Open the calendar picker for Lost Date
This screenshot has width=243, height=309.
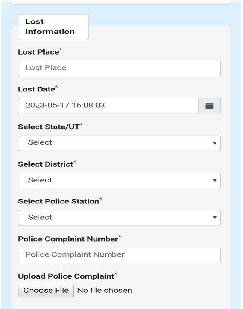210,106
